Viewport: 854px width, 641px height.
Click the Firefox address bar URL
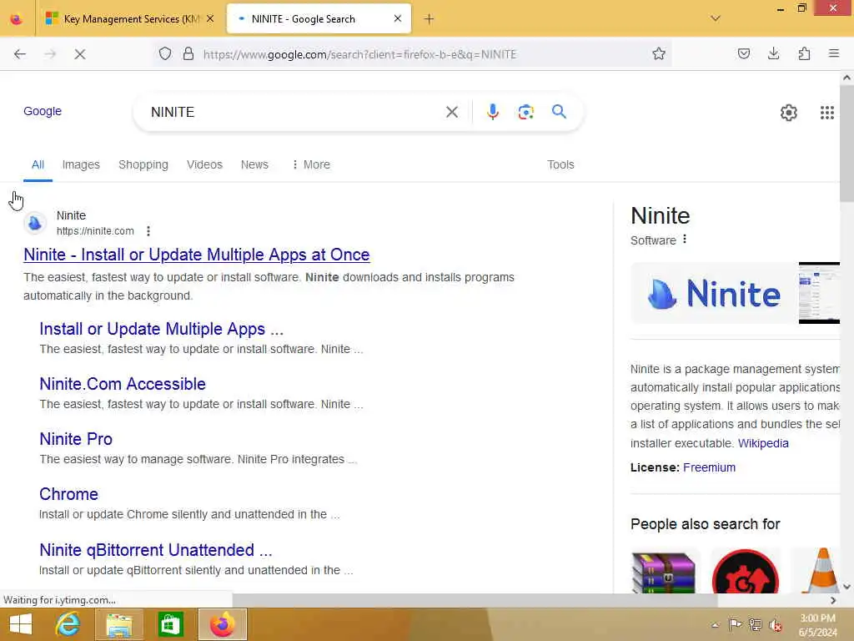point(360,54)
